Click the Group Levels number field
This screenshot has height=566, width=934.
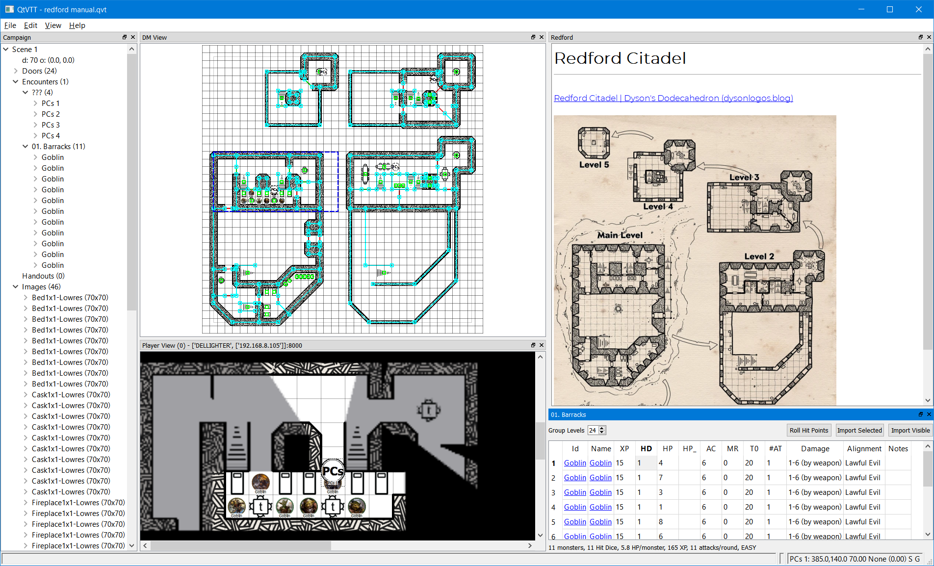pyautogui.click(x=593, y=430)
